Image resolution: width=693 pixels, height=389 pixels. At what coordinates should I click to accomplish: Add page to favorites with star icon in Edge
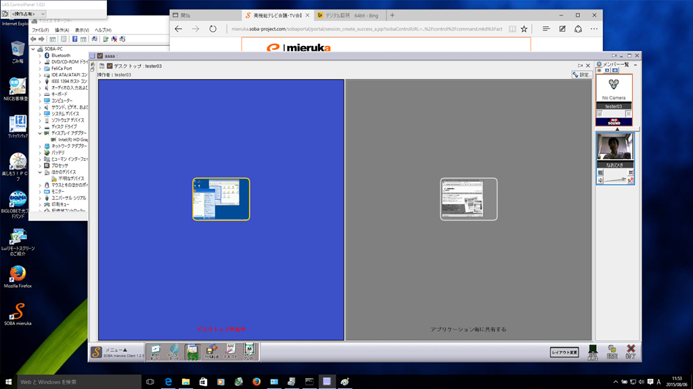[x=524, y=29]
